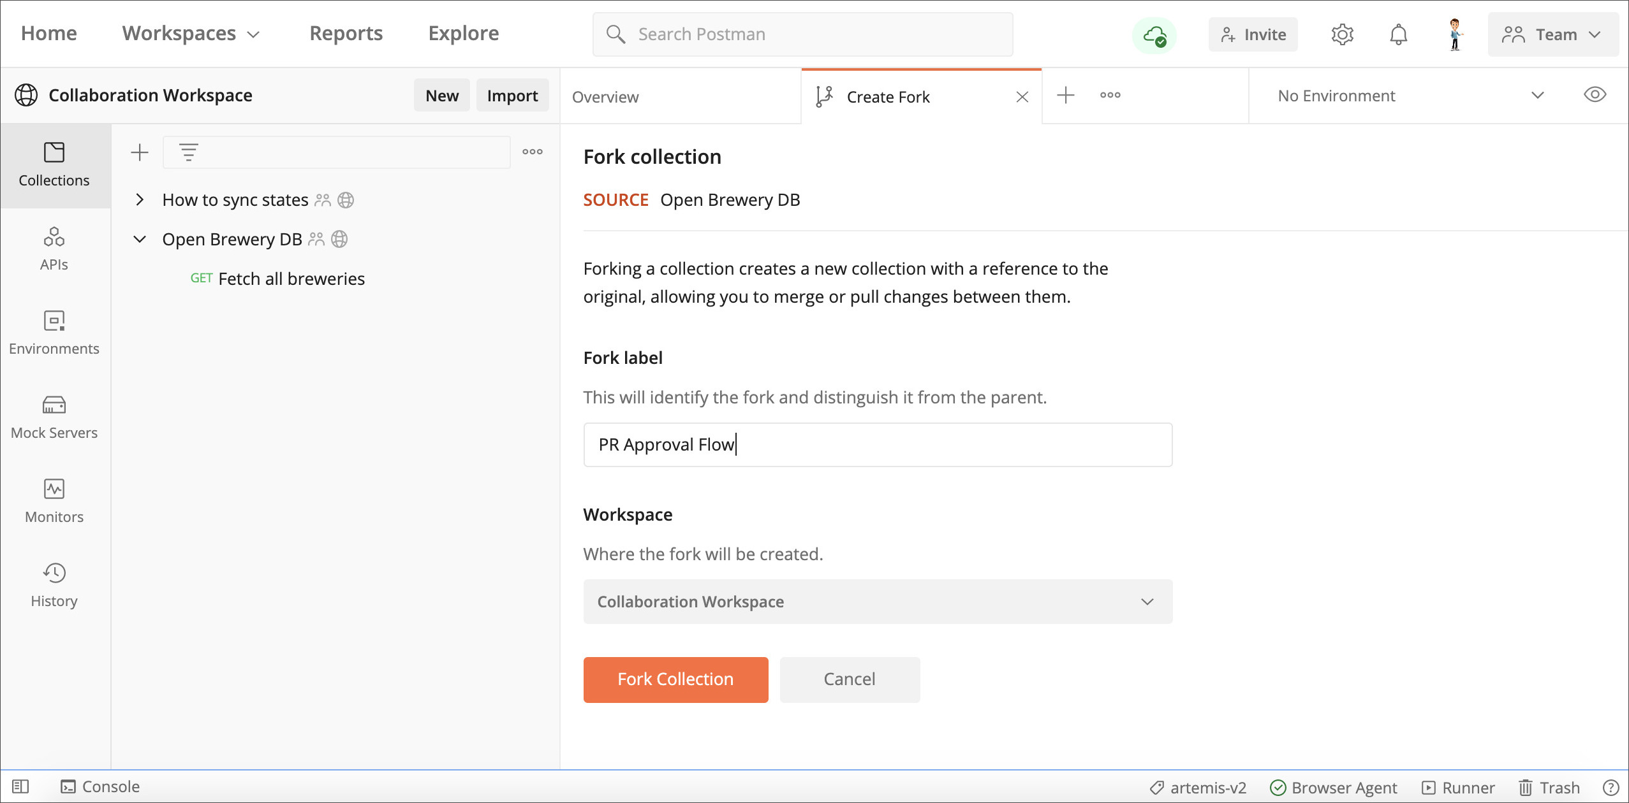Open the Collections sidebar panel

[54, 165]
